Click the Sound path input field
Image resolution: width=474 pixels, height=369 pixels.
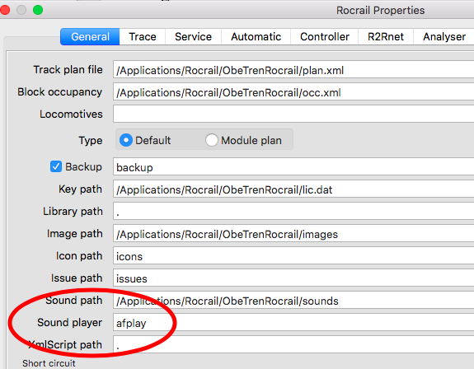point(293,301)
